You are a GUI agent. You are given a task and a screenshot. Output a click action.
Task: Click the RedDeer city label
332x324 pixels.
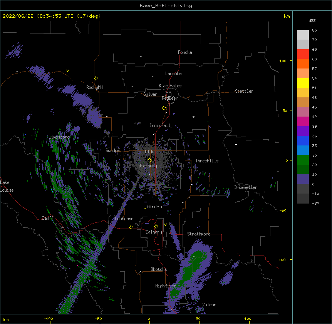click(169, 98)
